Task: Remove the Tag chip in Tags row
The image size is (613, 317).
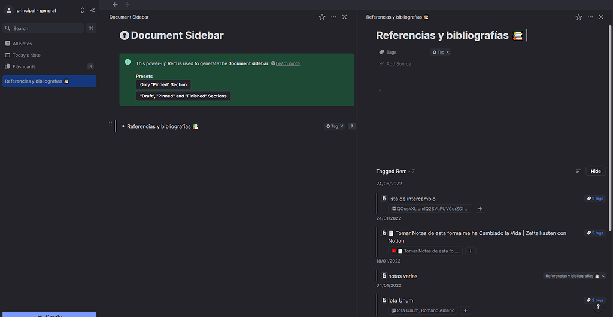Action: coord(448,53)
